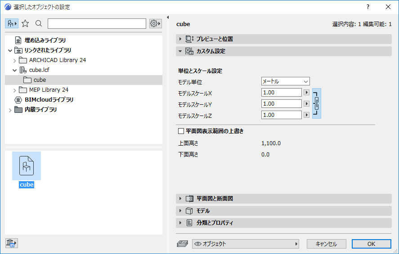The image size is (399, 254).
Task: Click the モデルスケールX input field
Action: tap(281, 93)
